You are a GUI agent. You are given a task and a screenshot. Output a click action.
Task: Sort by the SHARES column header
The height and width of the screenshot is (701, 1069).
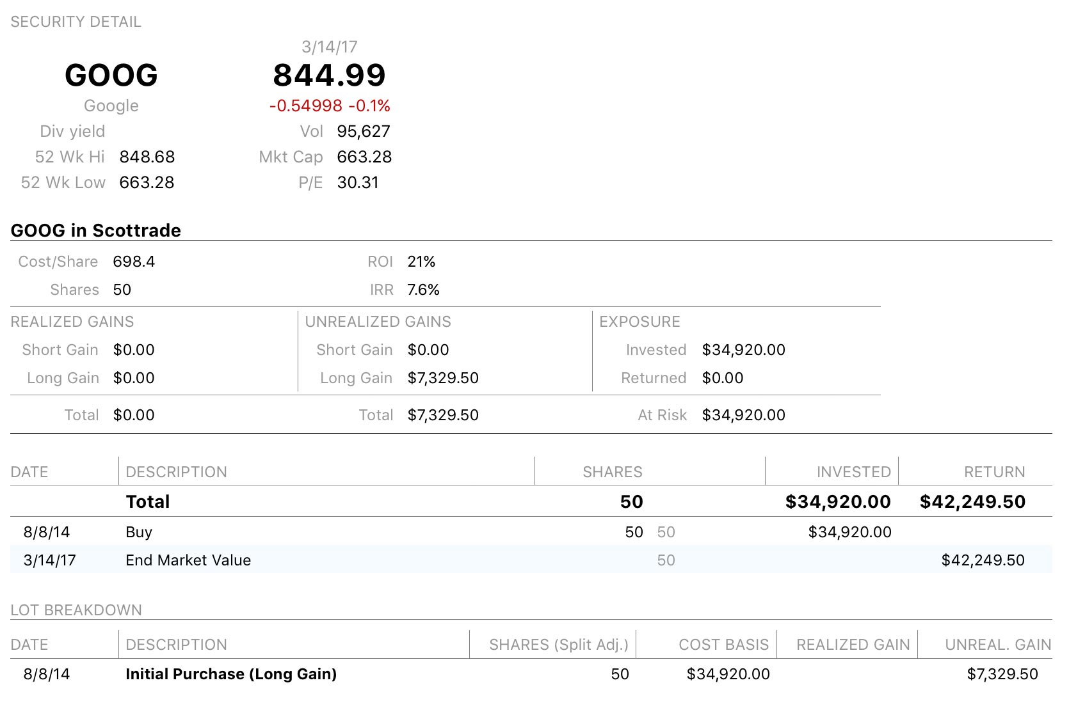point(612,472)
